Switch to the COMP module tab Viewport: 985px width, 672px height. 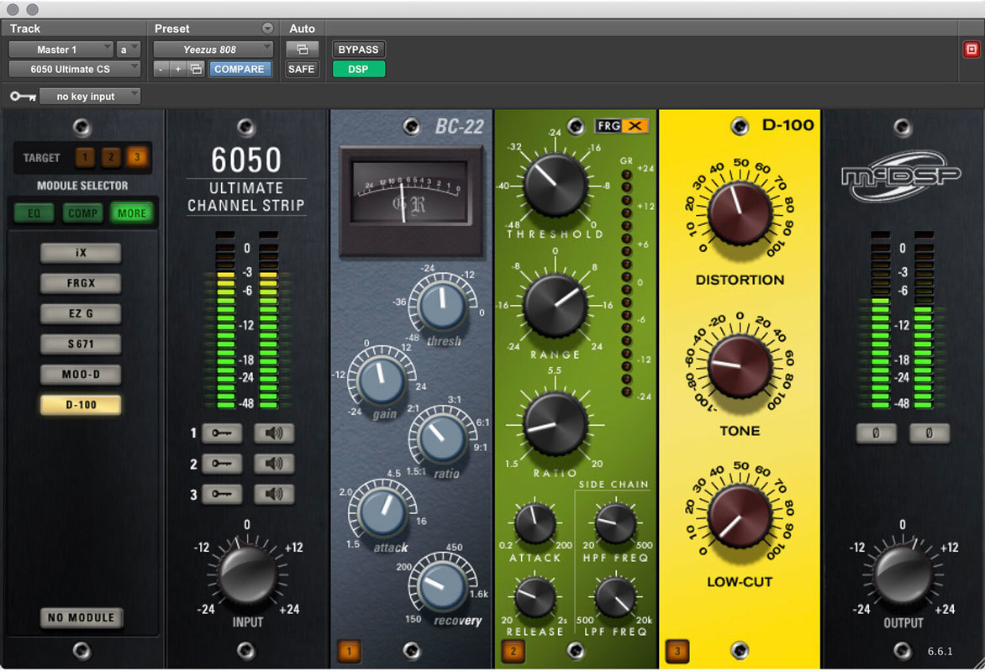tap(82, 213)
